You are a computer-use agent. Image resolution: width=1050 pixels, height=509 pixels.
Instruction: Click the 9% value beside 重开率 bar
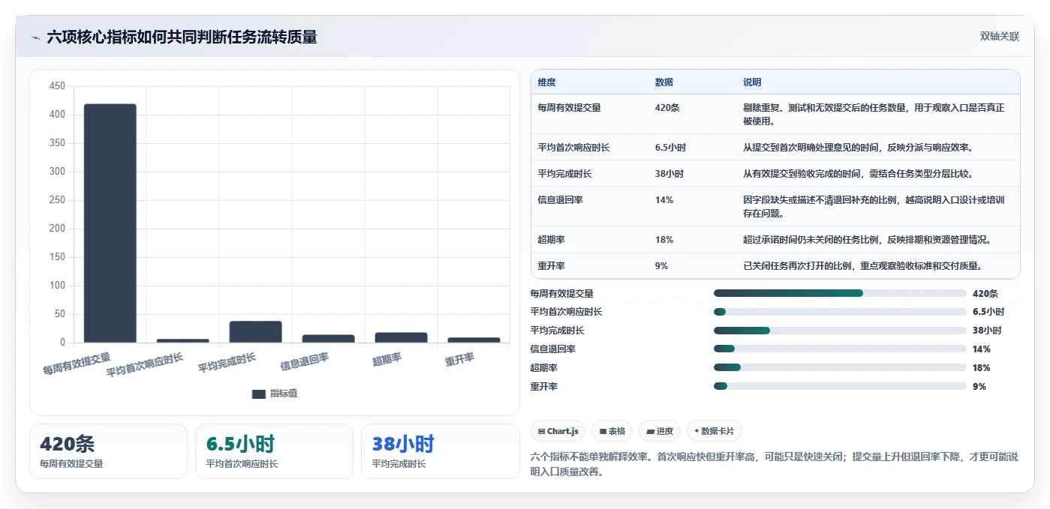[979, 387]
